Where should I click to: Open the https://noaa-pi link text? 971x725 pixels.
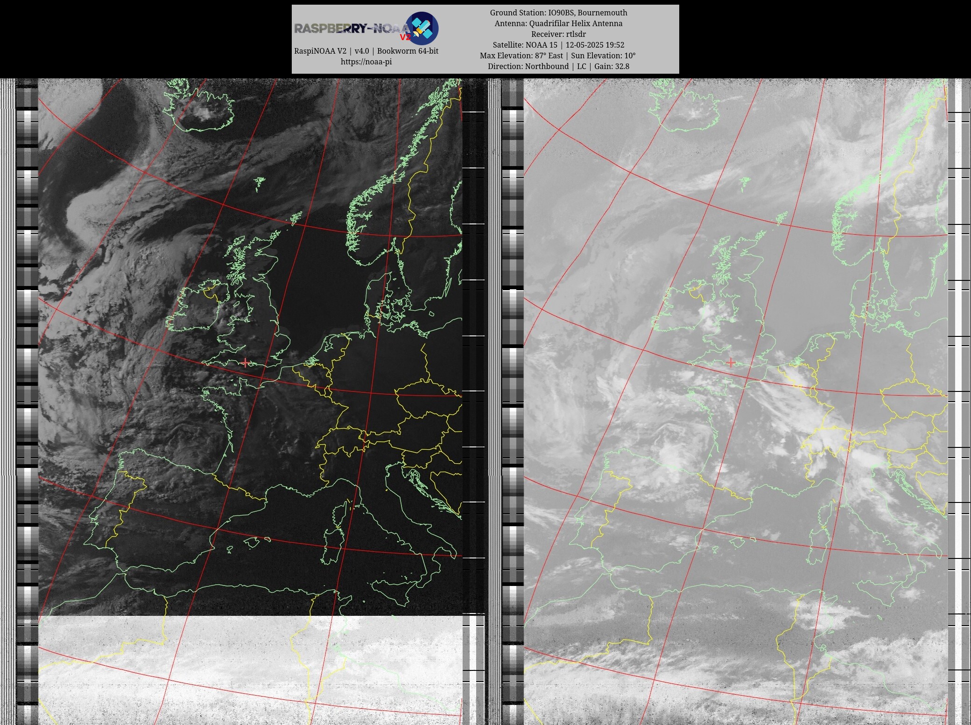point(366,62)
